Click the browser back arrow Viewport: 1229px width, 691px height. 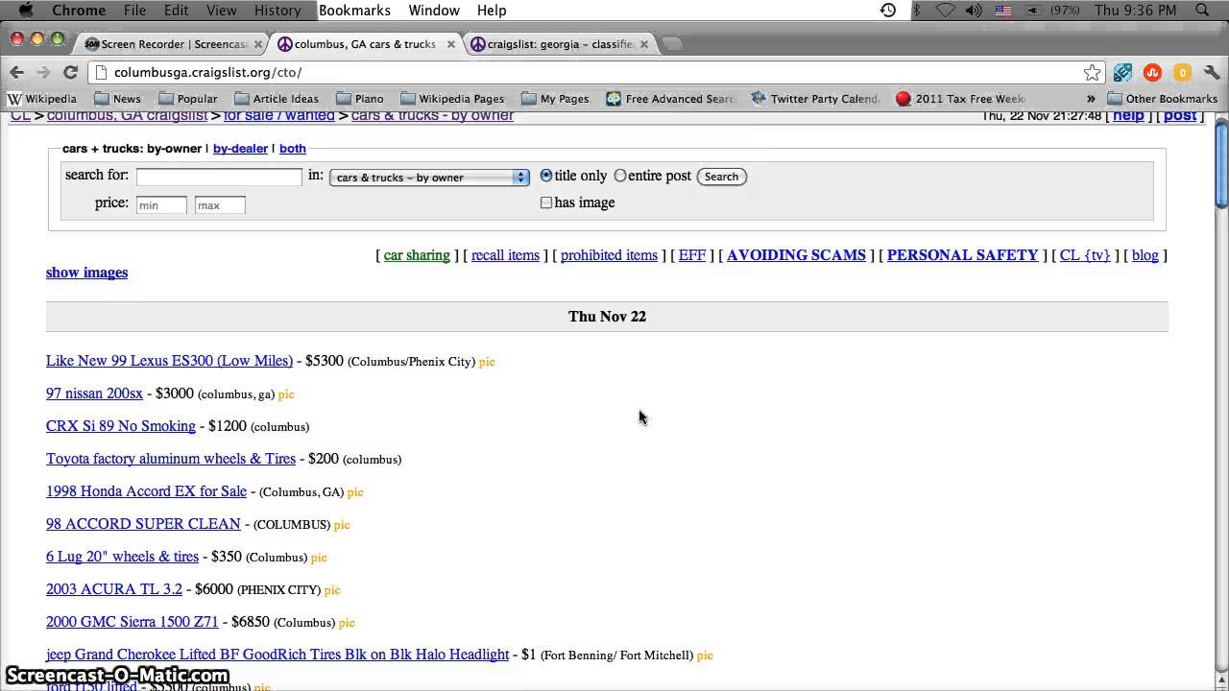coord(16,72)
